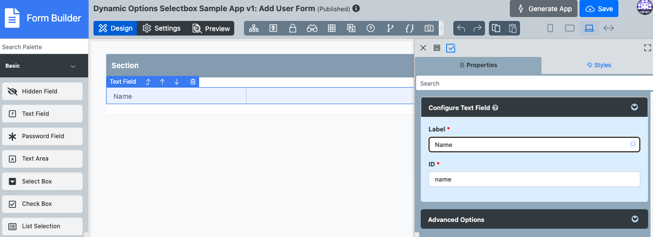Click the camera screenshot icon in toolbar
Viewport: 653px width, 237px height.
click(429, 28)
